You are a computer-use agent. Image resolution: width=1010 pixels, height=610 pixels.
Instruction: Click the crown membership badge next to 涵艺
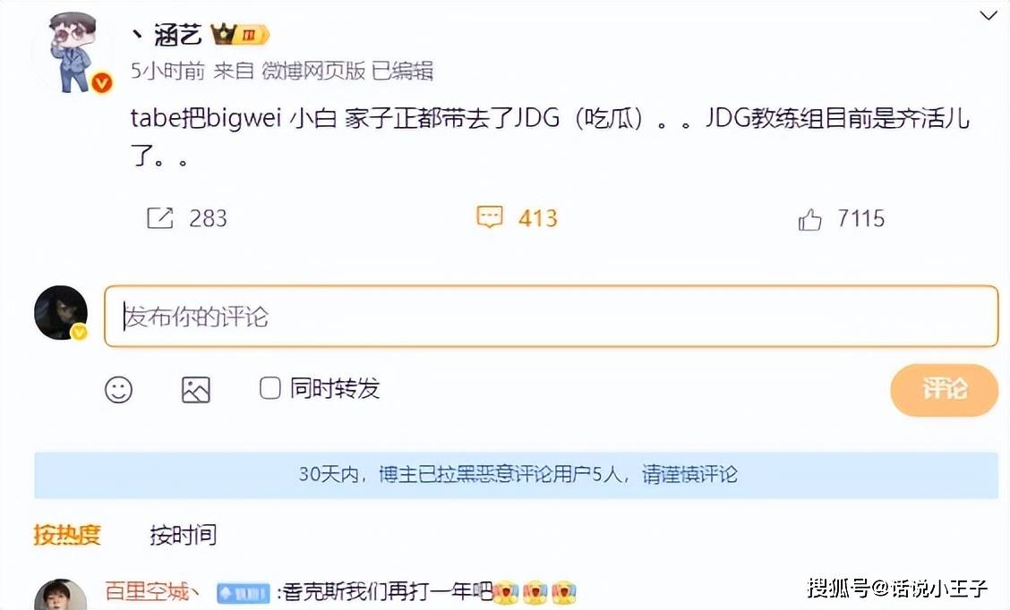pyautogui.click(x=240, y=33)
